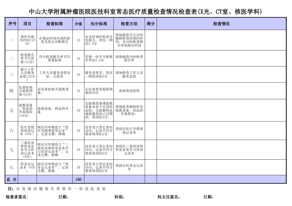
Task: Click 现场抽查当天10项辅助检查 method cell
Action: click(129, 40)
